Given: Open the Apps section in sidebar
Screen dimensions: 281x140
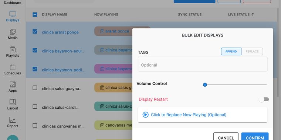Looking at the screenshot, I should (13, 87).
